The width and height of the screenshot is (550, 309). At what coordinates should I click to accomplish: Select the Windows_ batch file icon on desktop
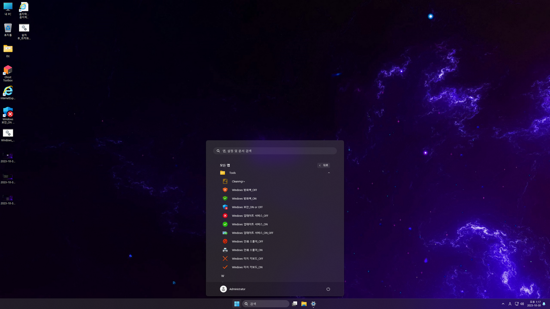[x=8, y=135]
